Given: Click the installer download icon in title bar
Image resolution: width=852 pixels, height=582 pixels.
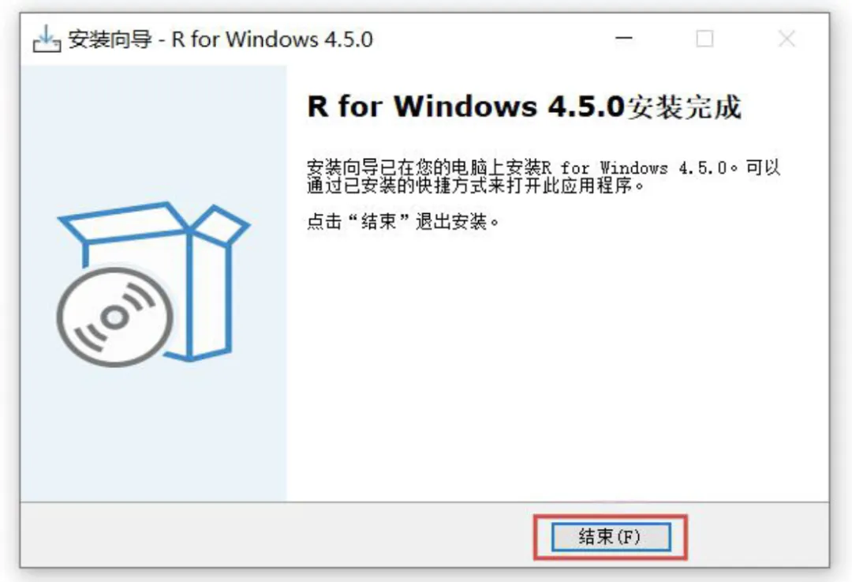Looking at the screenshot, I should click(x=47, y=39).
